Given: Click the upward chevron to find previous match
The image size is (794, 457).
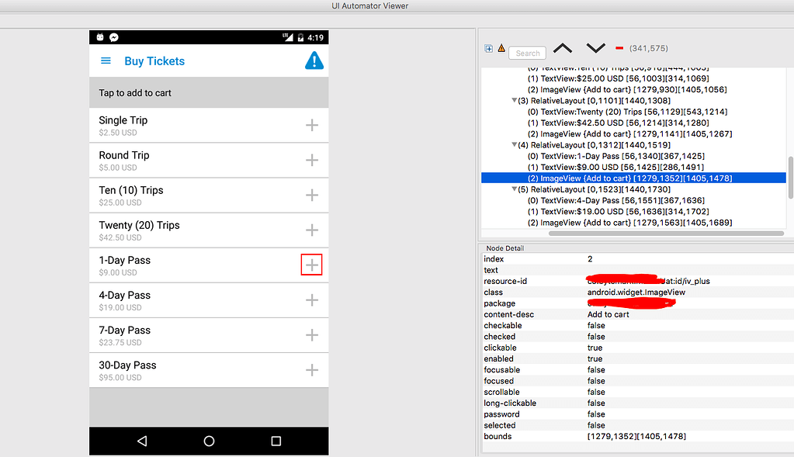Looking at the screenshot, I should tap(564, 49).
